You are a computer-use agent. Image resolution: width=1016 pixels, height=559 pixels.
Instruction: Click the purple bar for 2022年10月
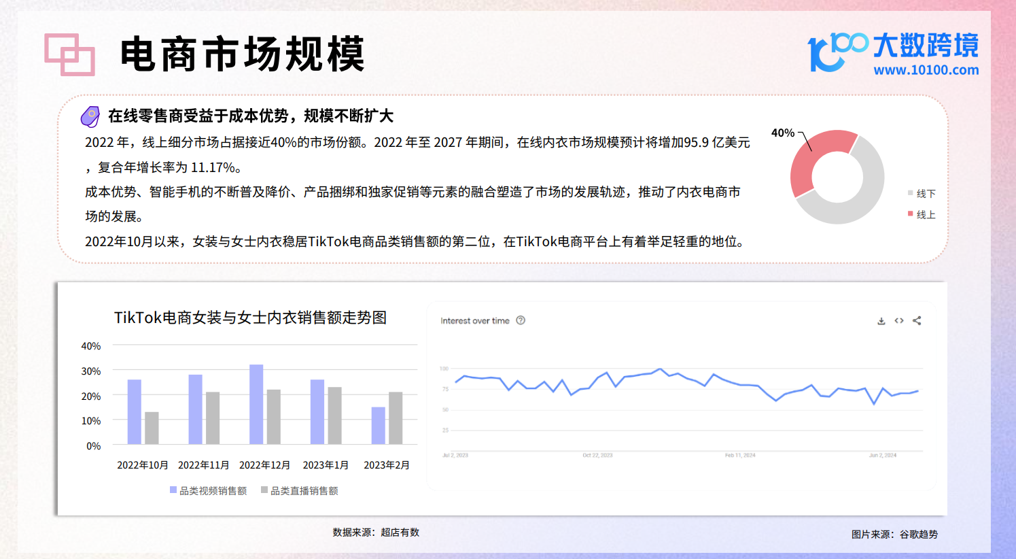click(135, 411)
